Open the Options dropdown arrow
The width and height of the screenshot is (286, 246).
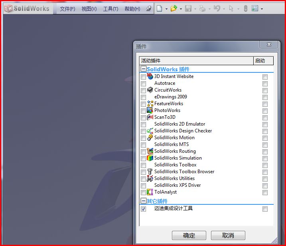tap(262, 9)
